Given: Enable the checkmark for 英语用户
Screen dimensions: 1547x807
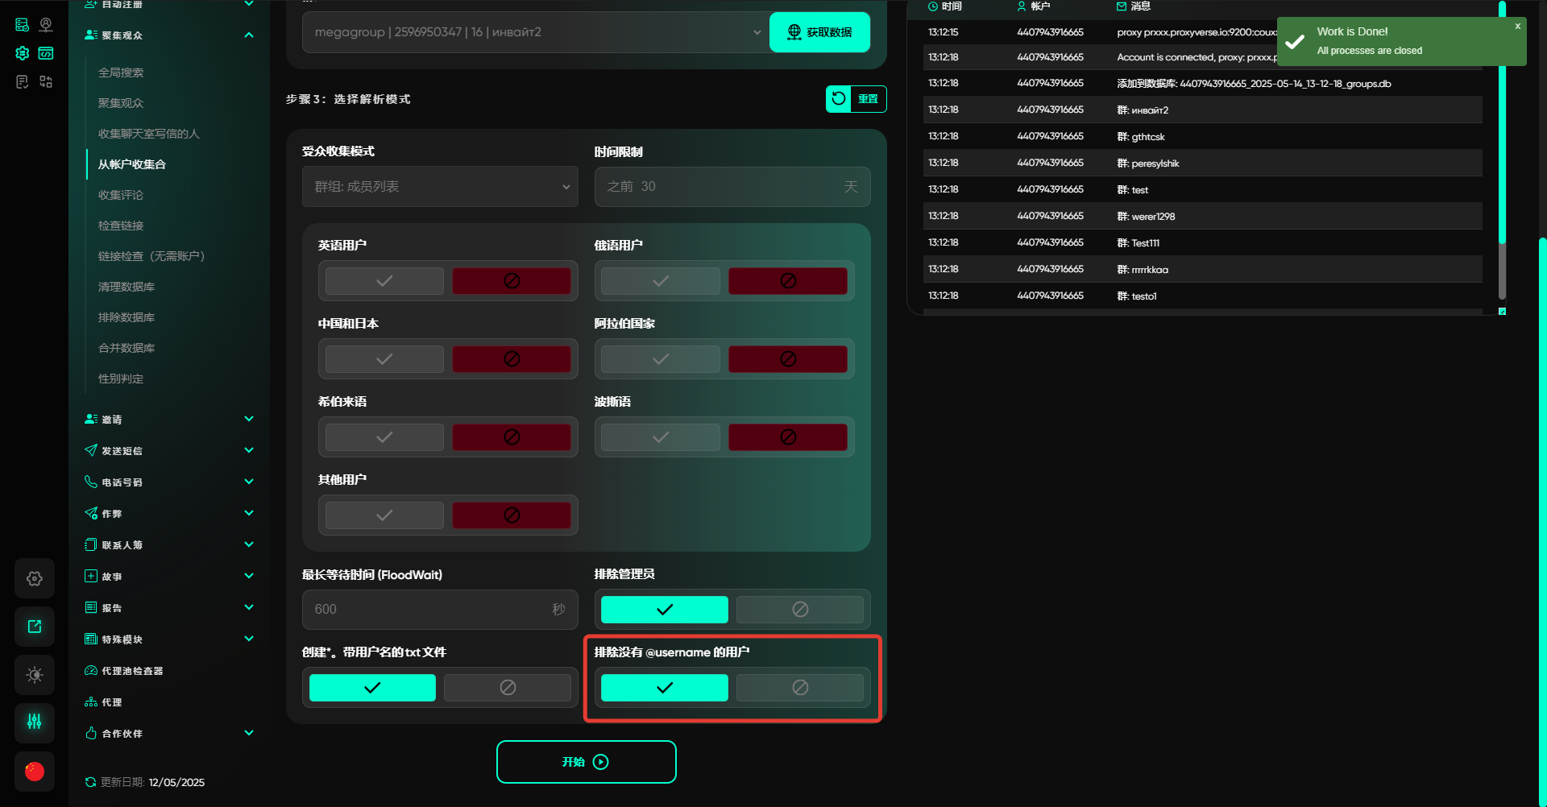Looking at the screenshot, I should pyautogui.click(x=384, y=281).
